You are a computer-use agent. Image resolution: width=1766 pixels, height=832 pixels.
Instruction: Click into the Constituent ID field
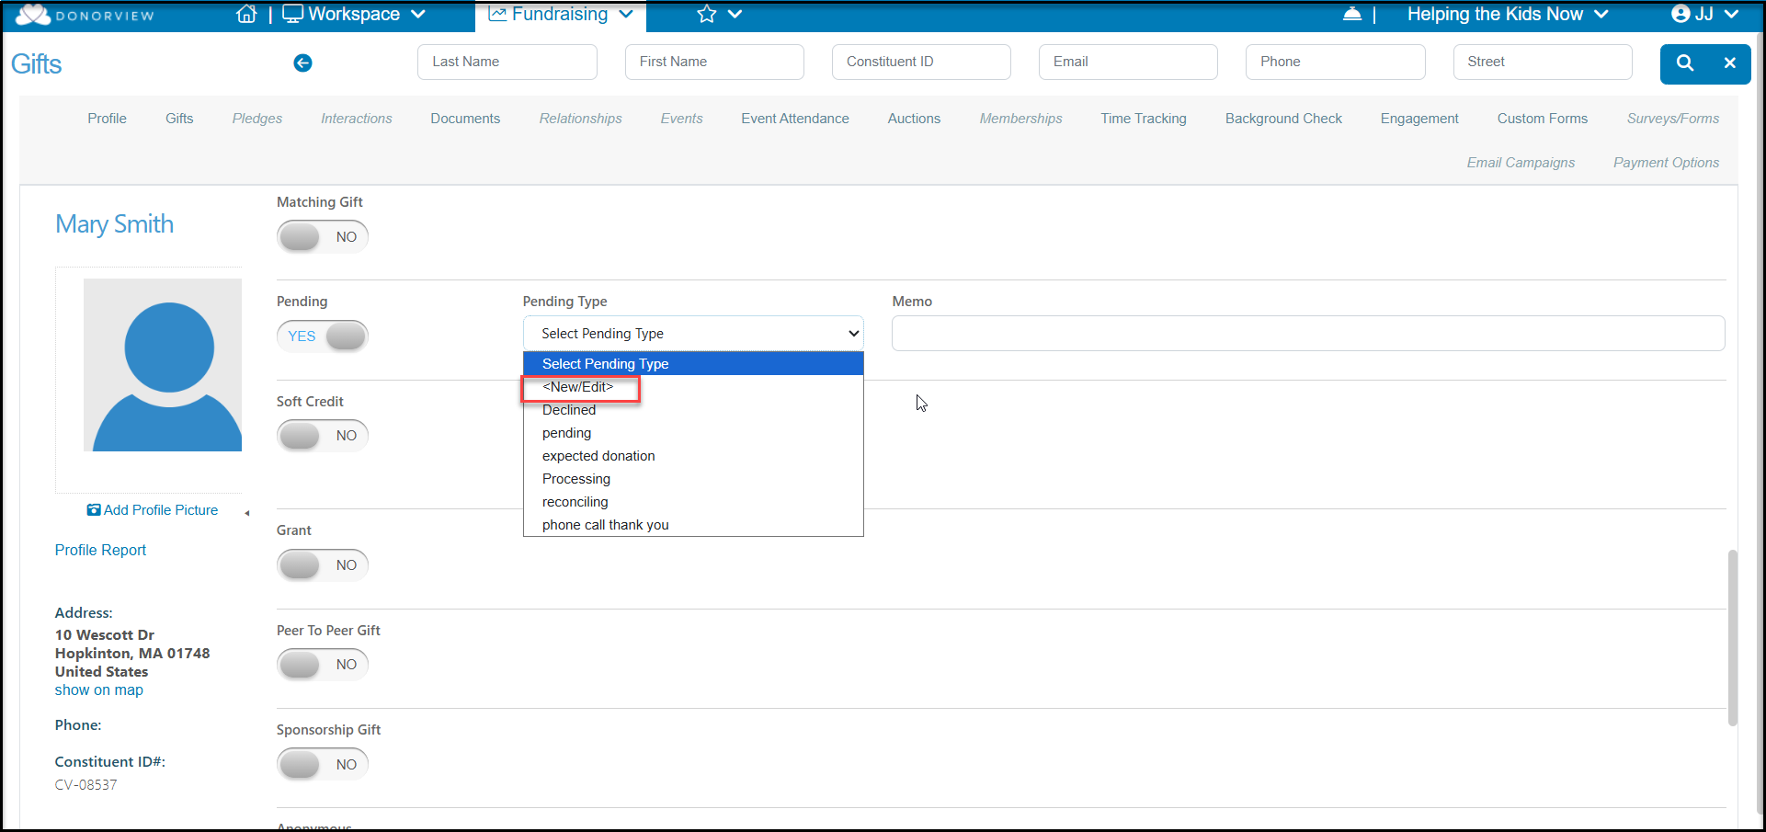tap(921, 62)
